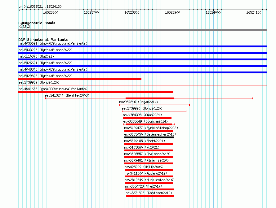Click the nsv5426601 (ByrskaBishop2022) label

(46, 63)
